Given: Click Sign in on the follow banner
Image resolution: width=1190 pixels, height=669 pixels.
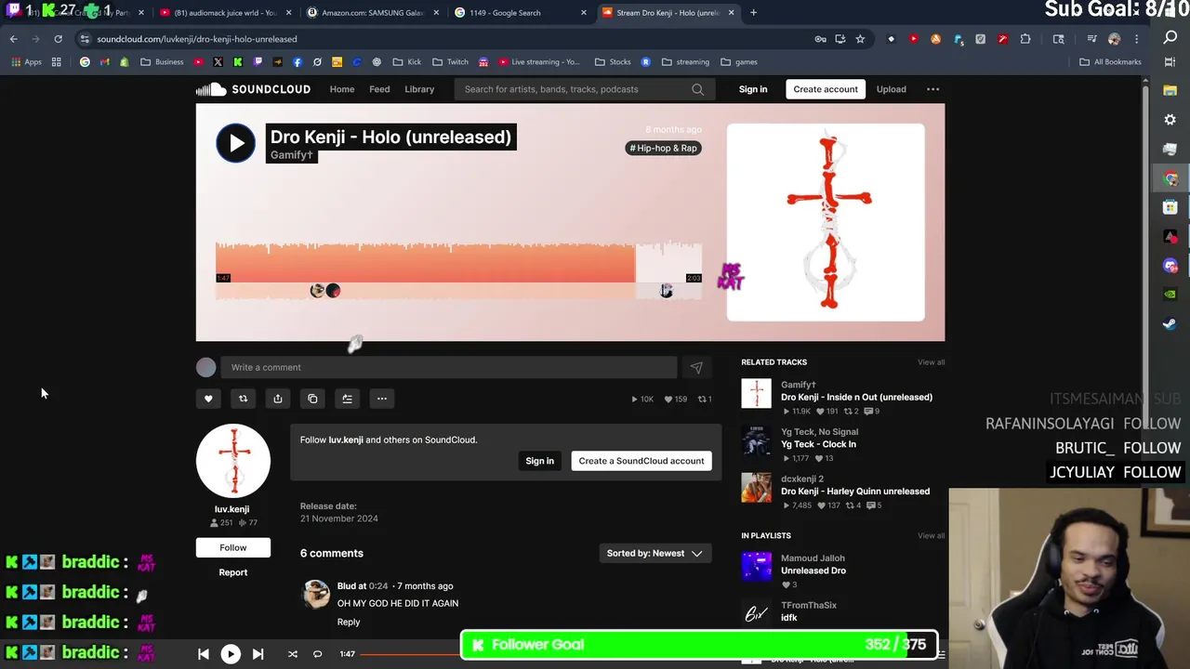Looking at the screenshot, I should [539, 461].
